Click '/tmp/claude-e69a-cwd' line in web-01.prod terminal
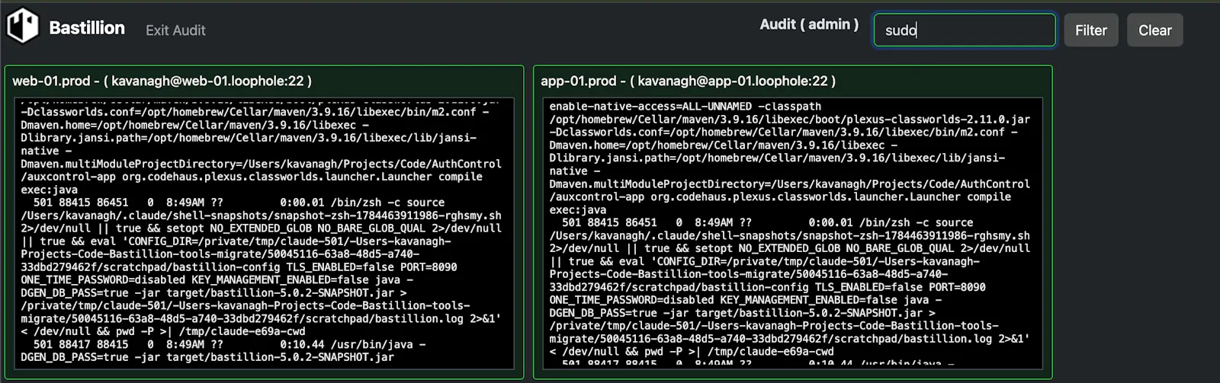The image size is (1220, 383). 163,331
